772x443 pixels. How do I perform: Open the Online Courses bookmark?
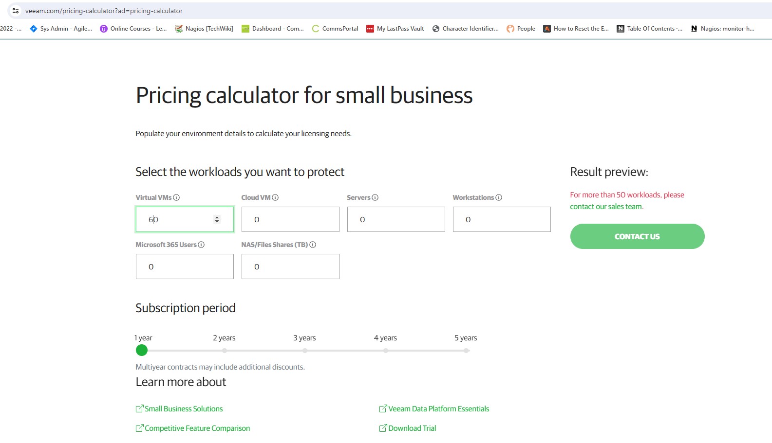133,29
